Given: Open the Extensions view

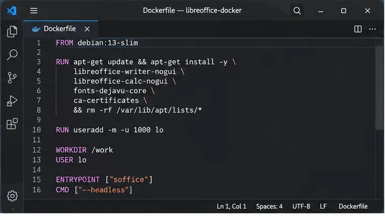Looking at the screenshot, I should (x=12, y=124).
